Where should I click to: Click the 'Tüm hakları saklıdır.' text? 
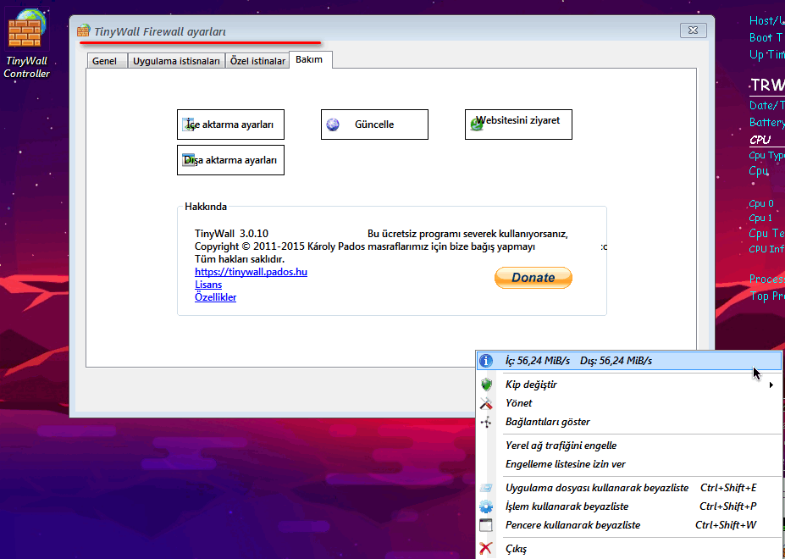[240, 259]
